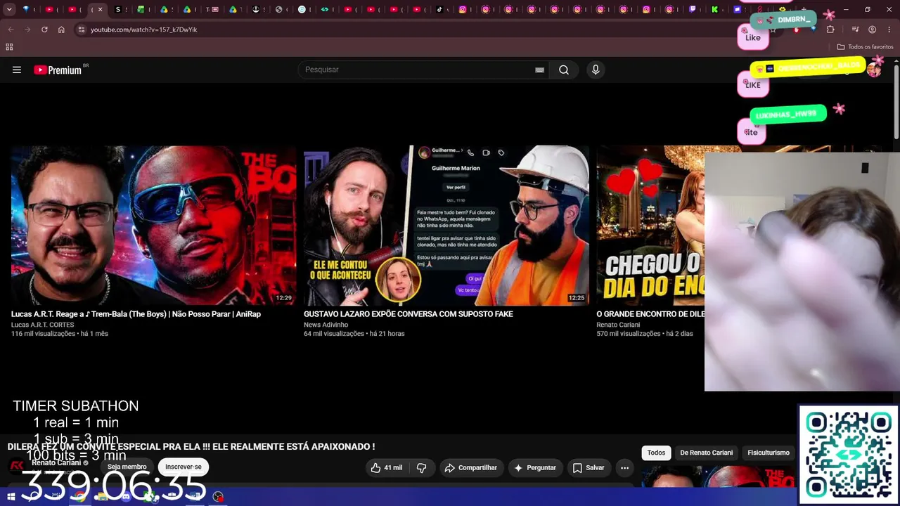The image size is (900, 506).
Task: Click the Seja membro join button
Action: coord(127,467)
